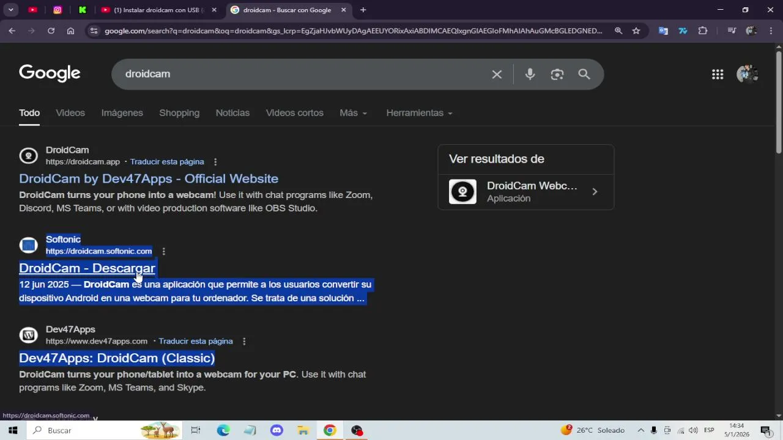Open the zoom level magnifier in address bar

point(618,31)
